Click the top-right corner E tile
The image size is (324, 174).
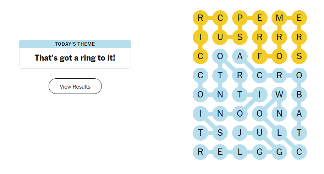tap(299, 18)
